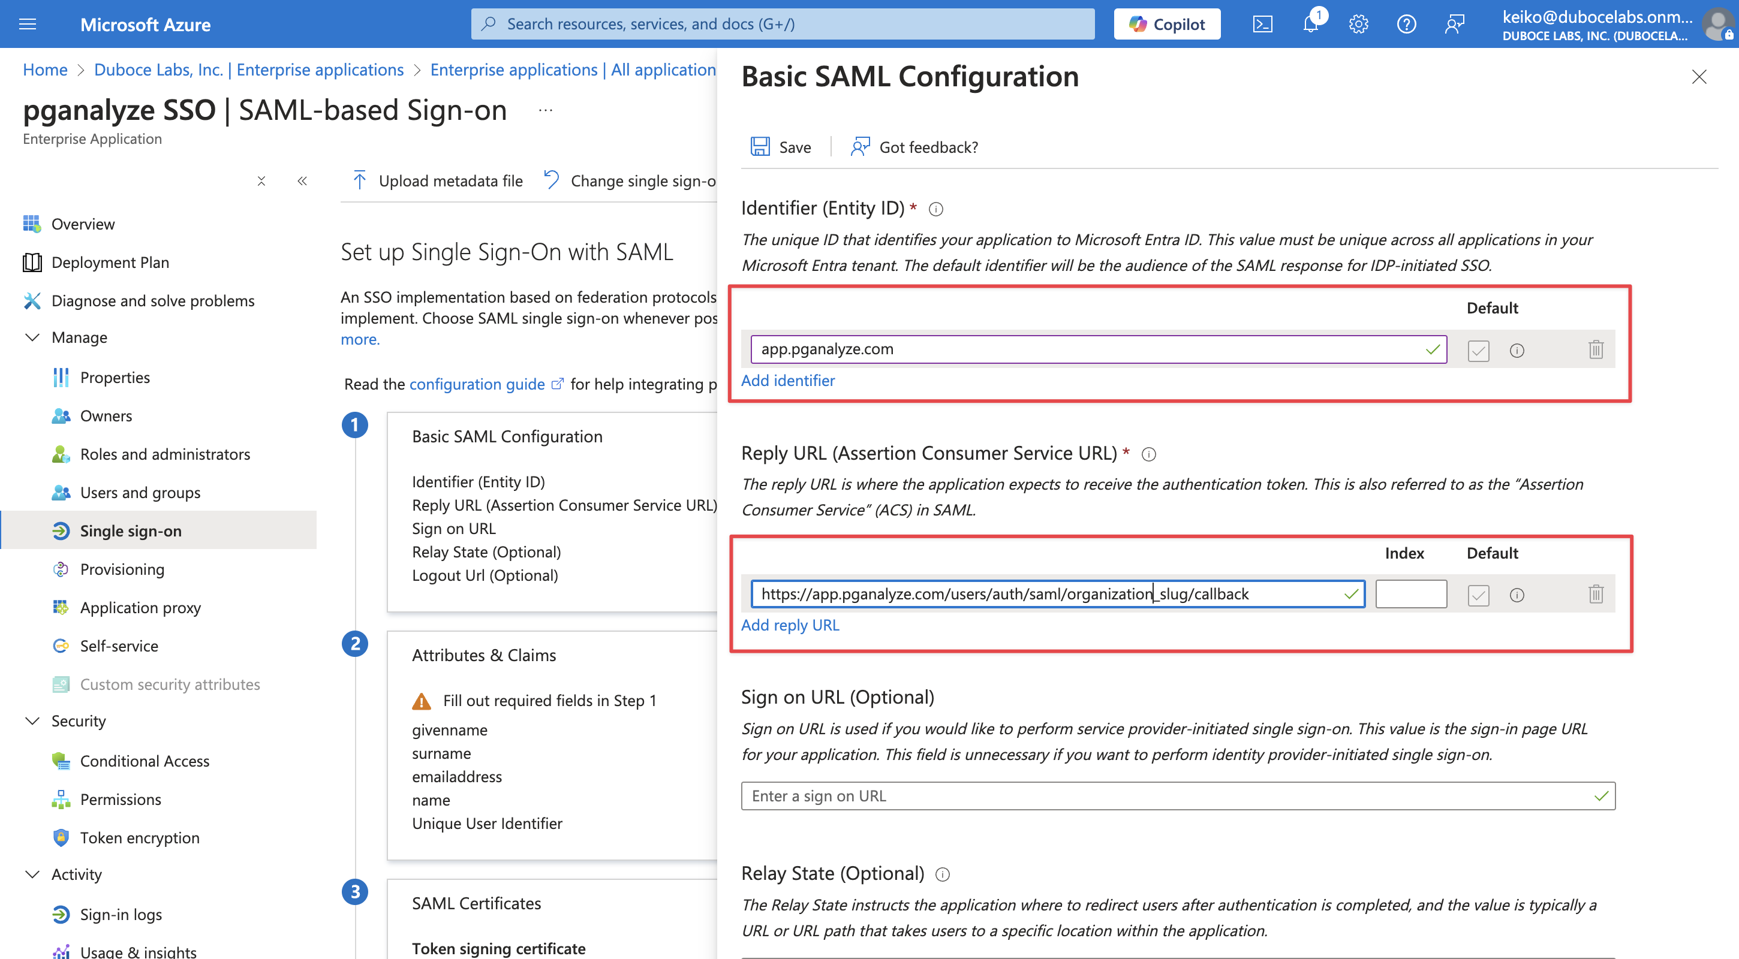1739x959 pixels.
Task: Collapse the Security section
Action: (x=32, y=721)
